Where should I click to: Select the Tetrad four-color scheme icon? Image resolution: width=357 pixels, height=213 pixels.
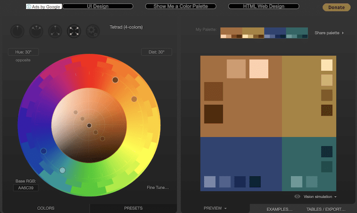[x=74, y=31]
